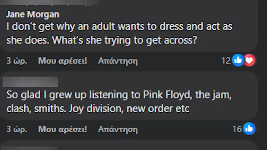Click "Απάντηση" under the Pink Floyd comment

coord(118,129)
